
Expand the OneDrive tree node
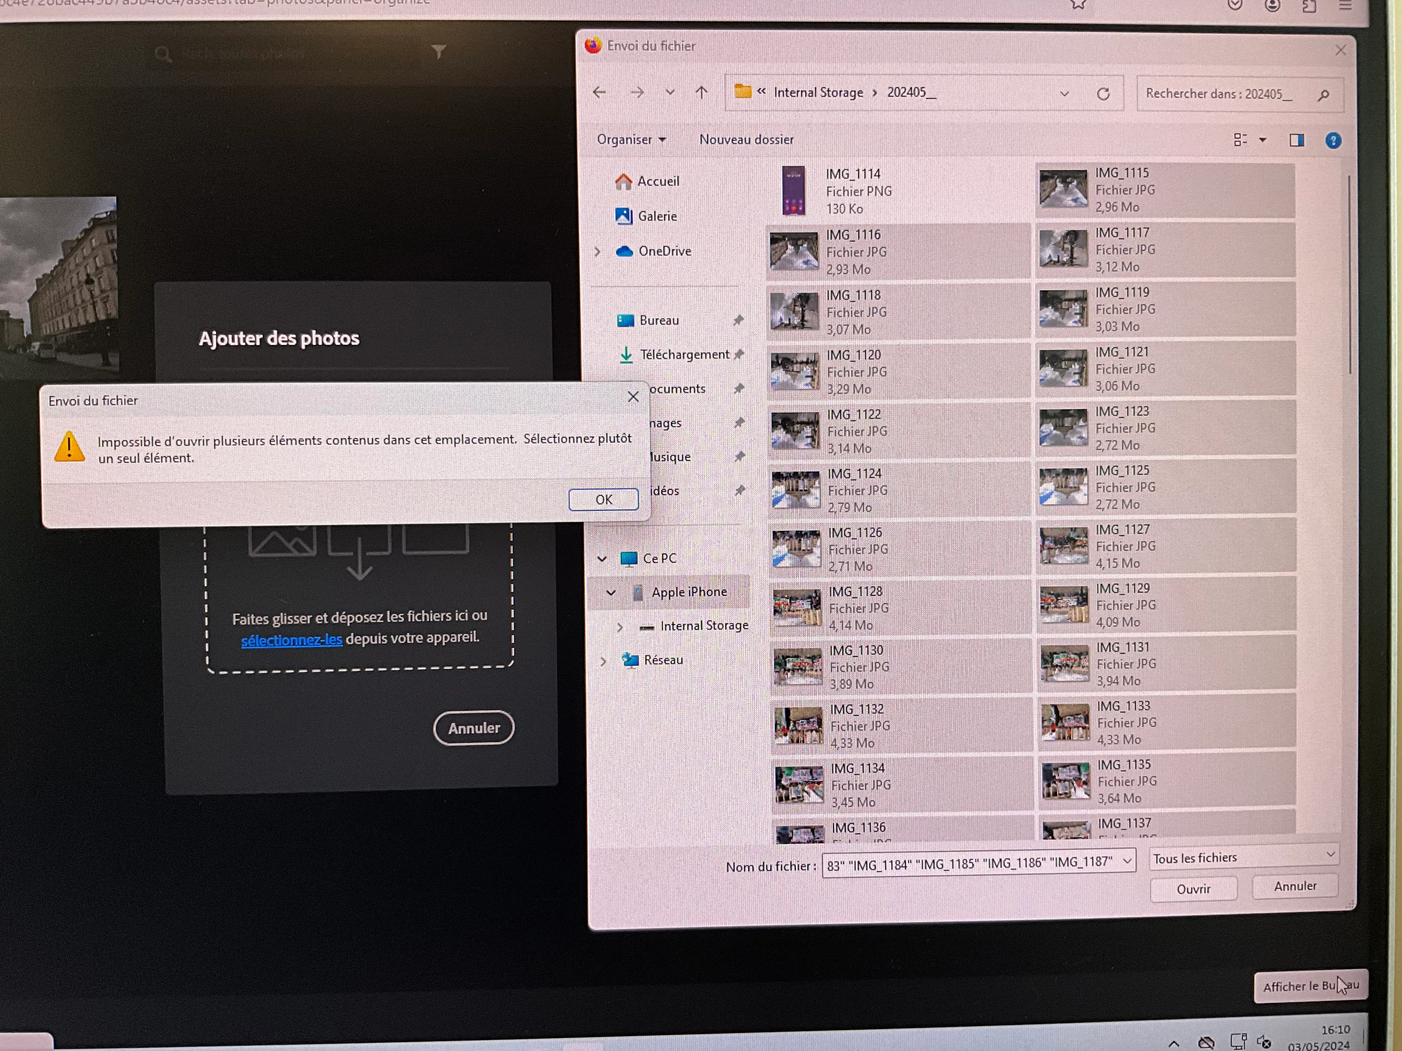click(x=597, y=252)
